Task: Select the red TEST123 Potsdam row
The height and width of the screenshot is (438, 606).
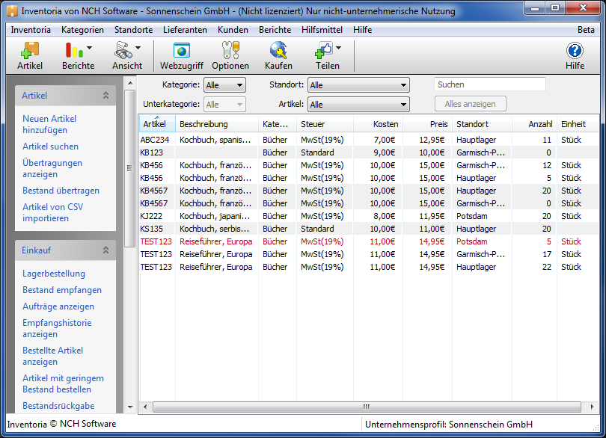Action: coord(368,241)
